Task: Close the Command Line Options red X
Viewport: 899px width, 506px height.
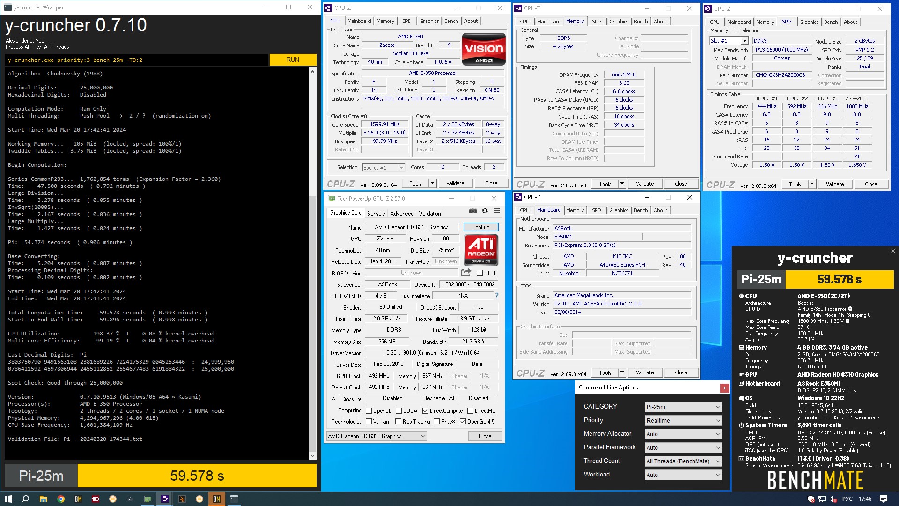Action: coord(724,388)
